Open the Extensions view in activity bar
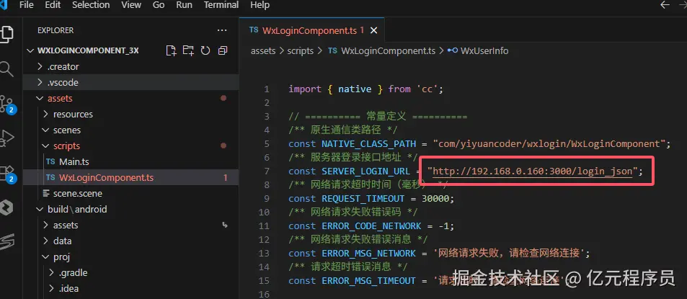 [7, 174]
